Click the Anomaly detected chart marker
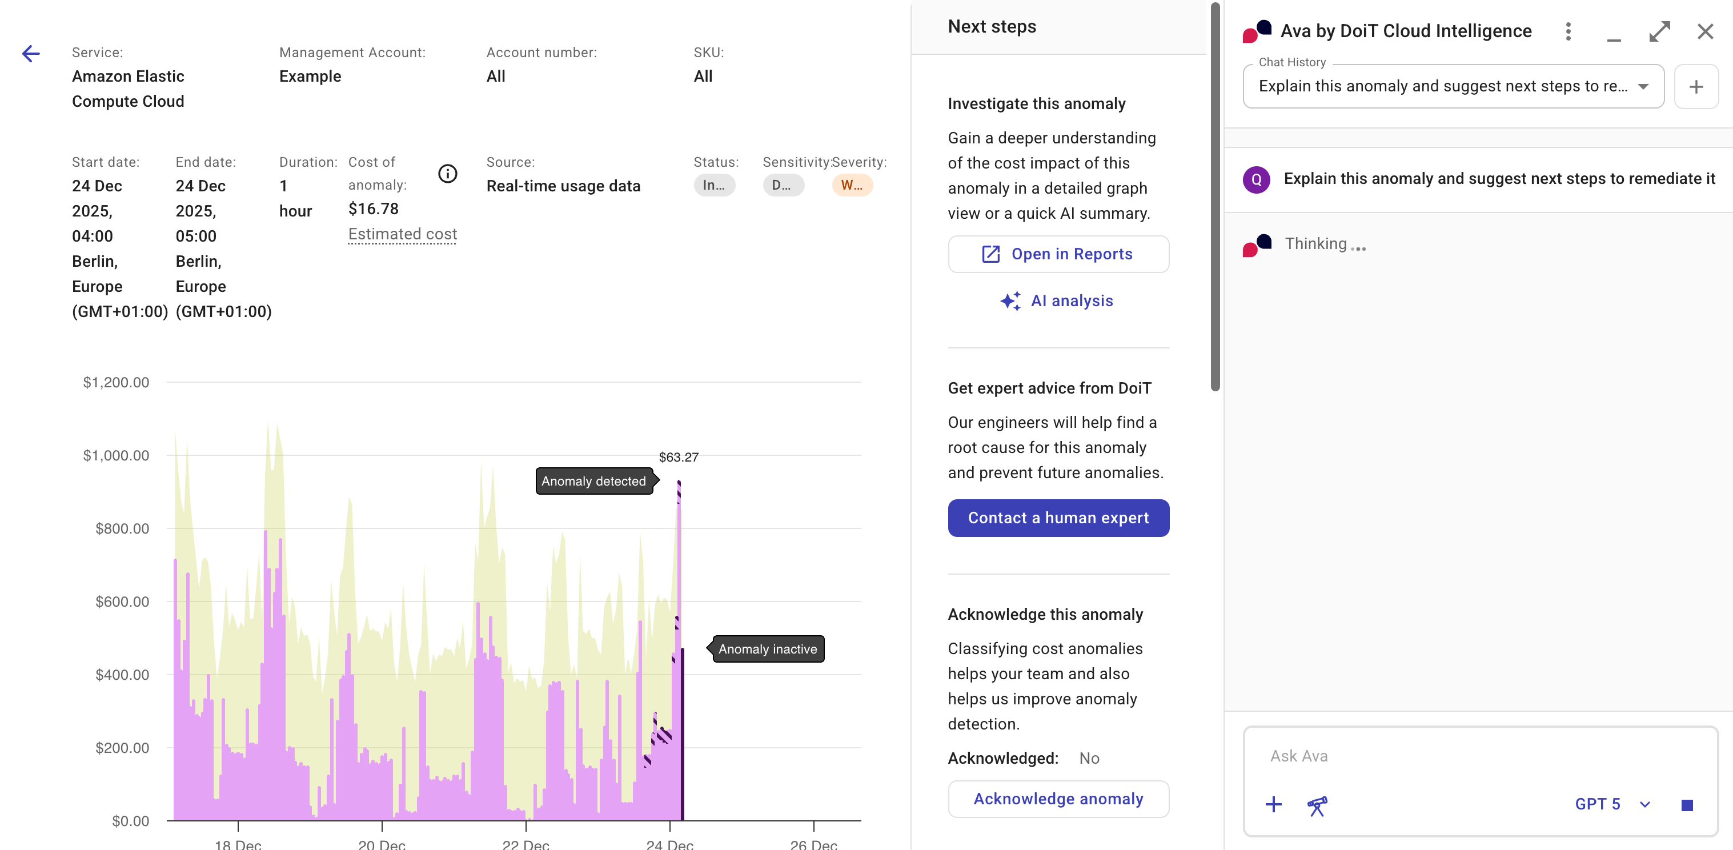The image size is (1733, 850). [593, 481]
